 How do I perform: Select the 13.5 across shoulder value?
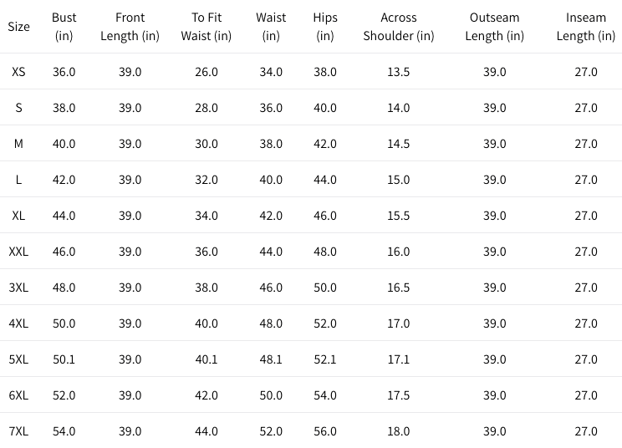pyautogui.click(x=399, y=72)
